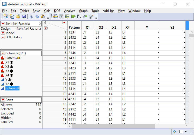The height and width of the screenshot is (135, 194).
Task: Open the Rows panel red triangle menu
Action: coord(3,100)
